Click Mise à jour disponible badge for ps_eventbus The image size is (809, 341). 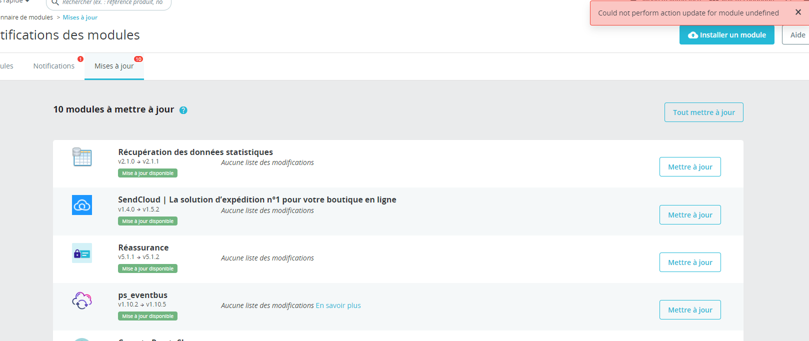point(148,316)
